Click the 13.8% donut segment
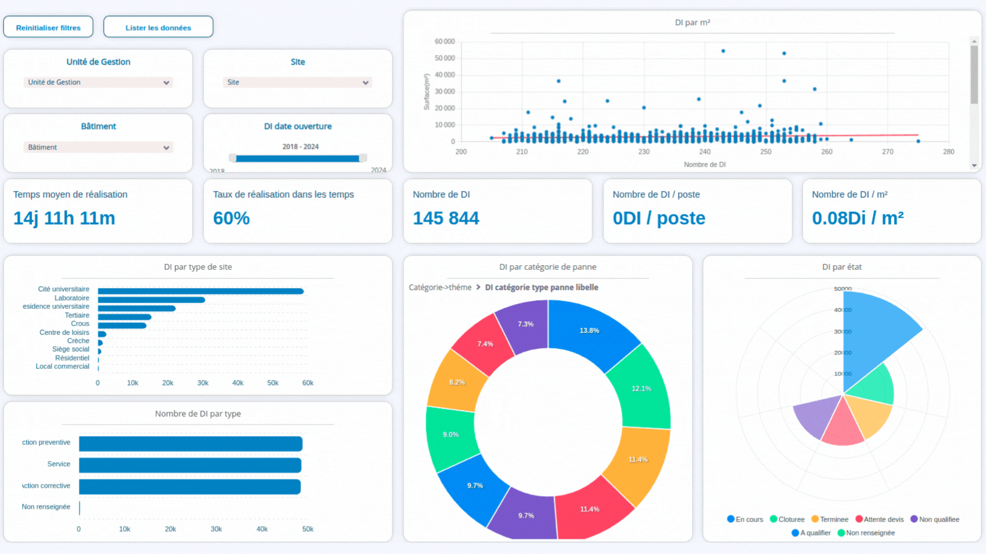986x554 pixels. point(589,330)
